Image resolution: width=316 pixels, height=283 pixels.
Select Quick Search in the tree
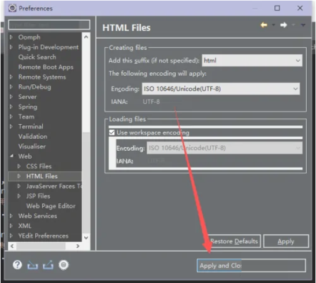point(38,57)
